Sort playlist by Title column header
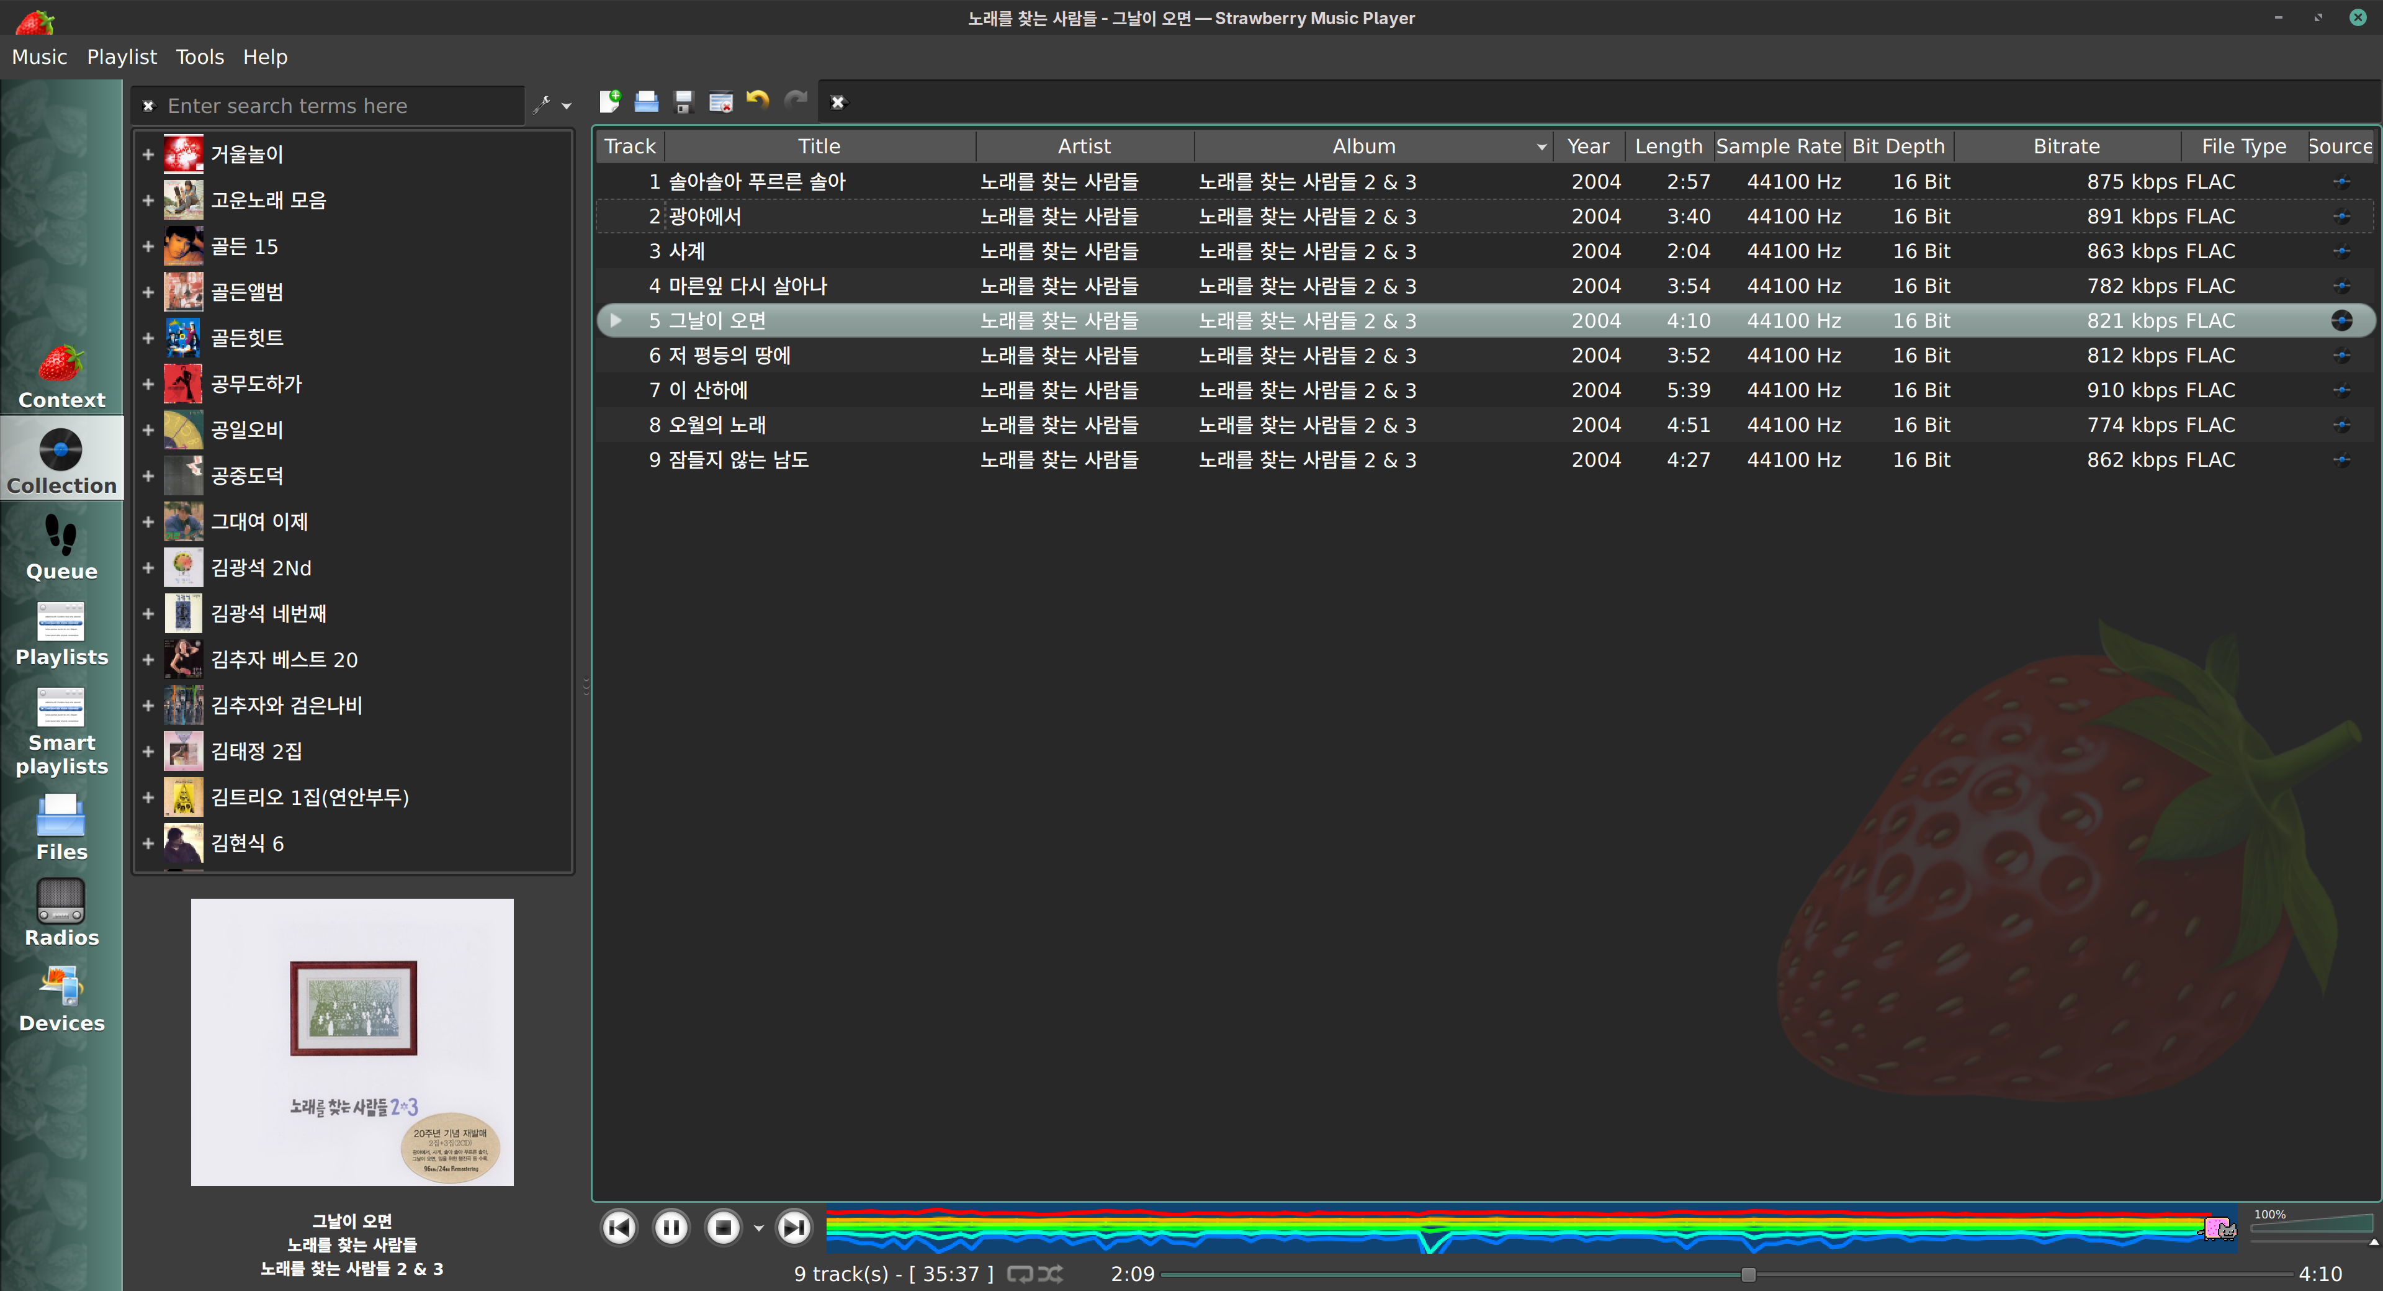The height and width of the screenshot is (1291, 2383). click(x=820, y=146)
